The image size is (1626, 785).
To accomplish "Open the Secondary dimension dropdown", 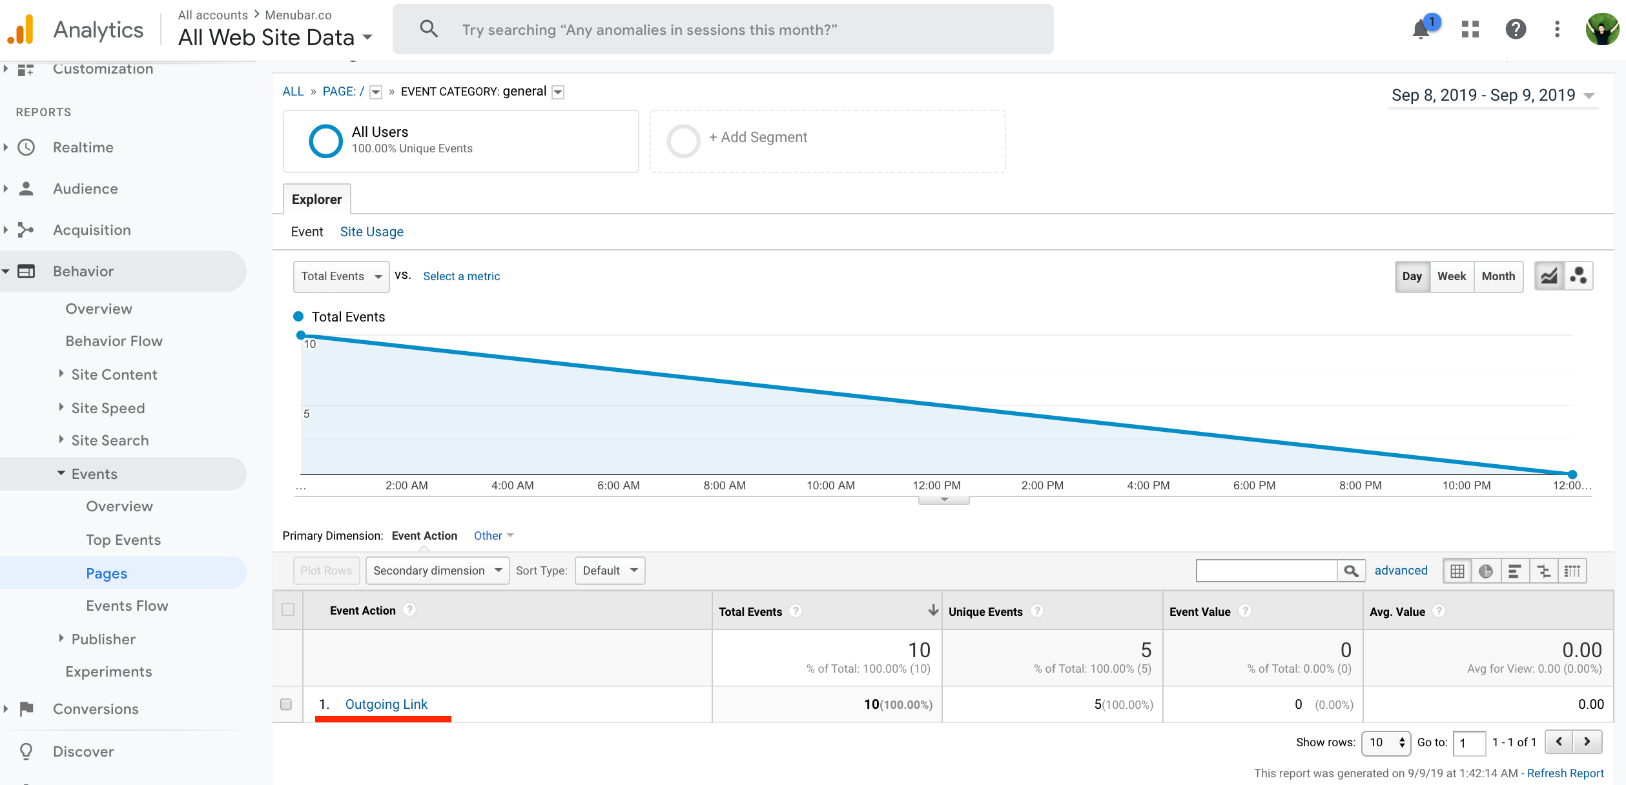I will tap(437, 571).
